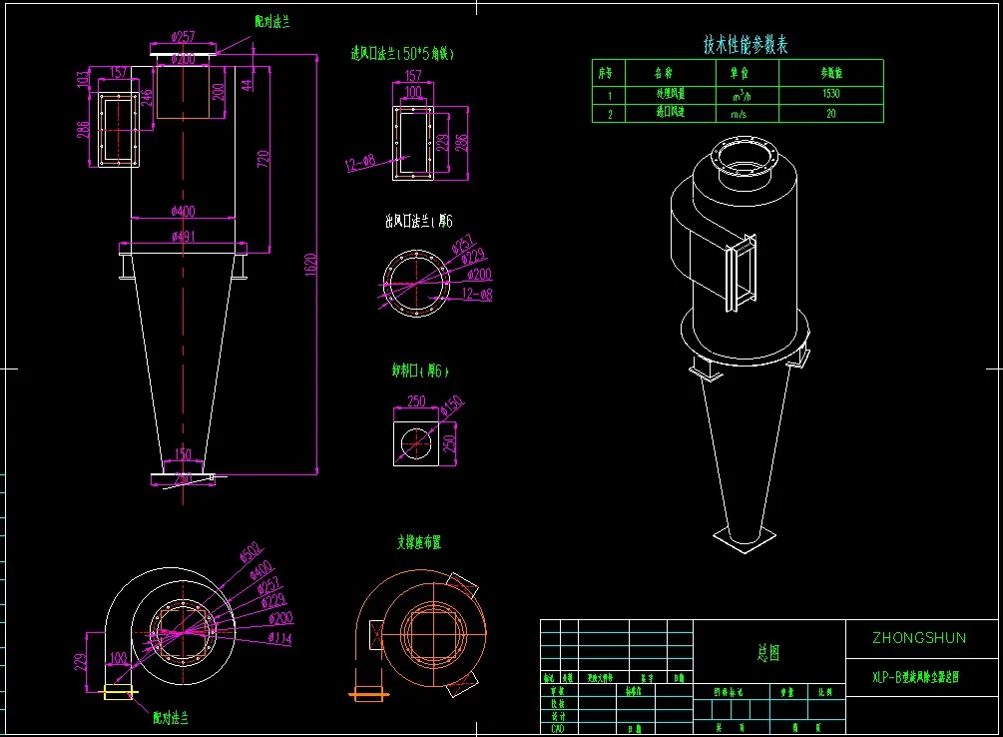The width and height of the screenshot is (1003, 737).
Task: Select the ø502 dimension in bottom view
Action: click(x=249, y=551)
